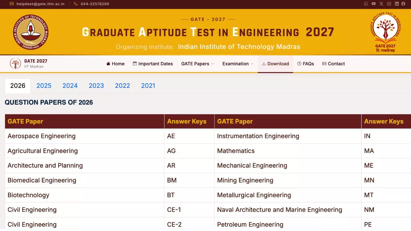
Task: Open the MT answer key
Action: 369,195
